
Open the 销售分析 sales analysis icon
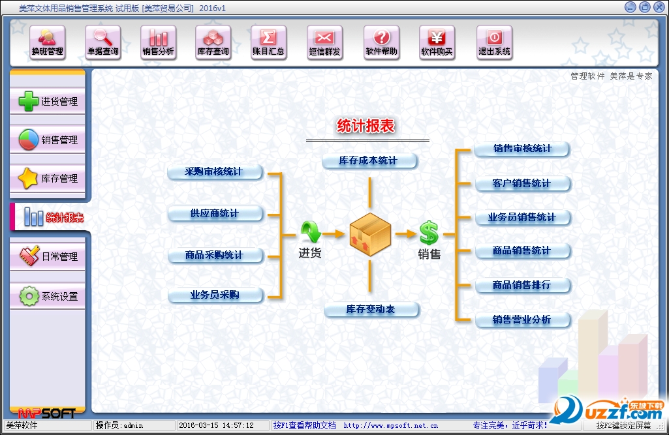point(159,42)
